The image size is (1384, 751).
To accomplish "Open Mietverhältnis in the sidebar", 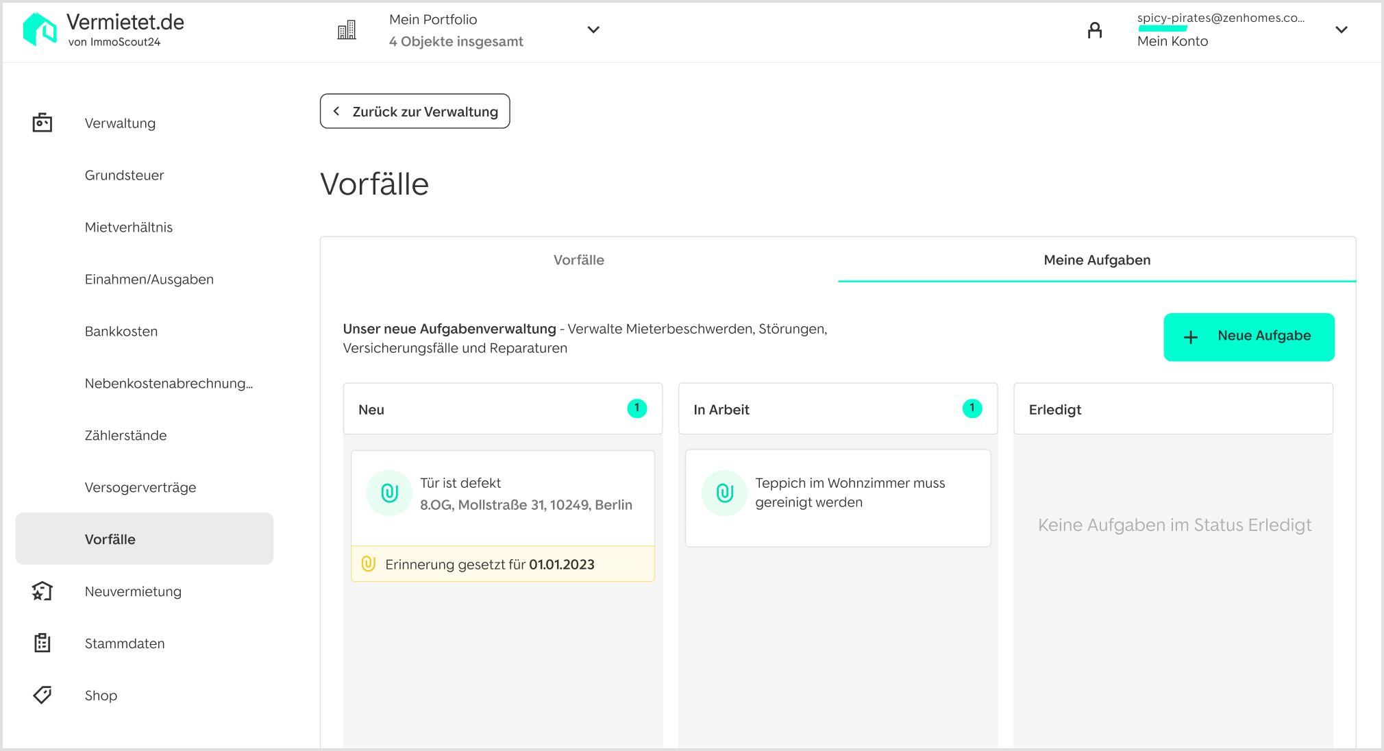I will tap(129, 227).
